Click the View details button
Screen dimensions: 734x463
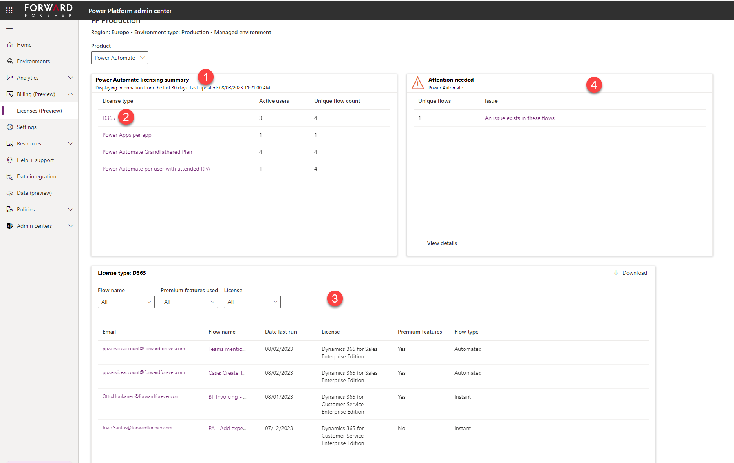[x=442, y=243]
